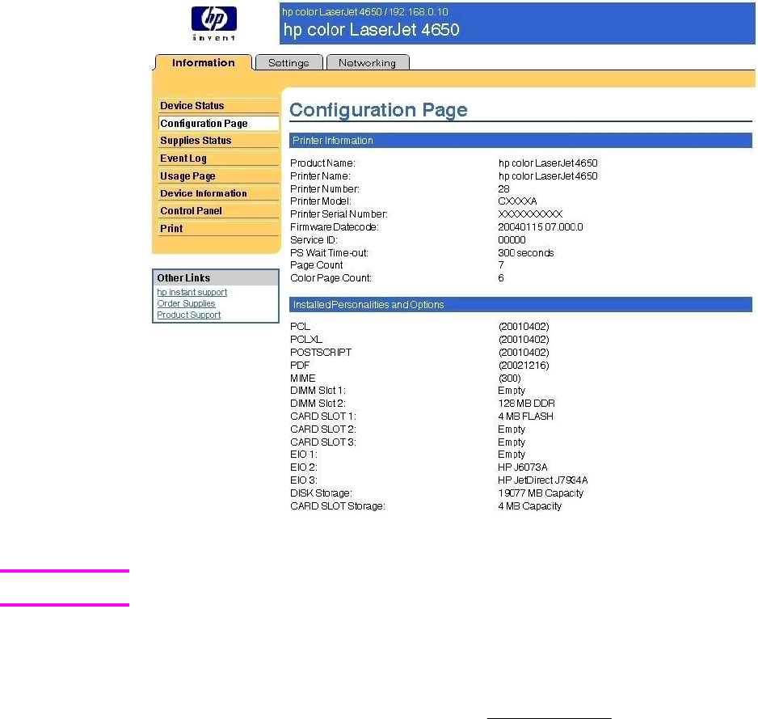
Task: Click the DIMM Slot 1 label
Action: point(318,390)
